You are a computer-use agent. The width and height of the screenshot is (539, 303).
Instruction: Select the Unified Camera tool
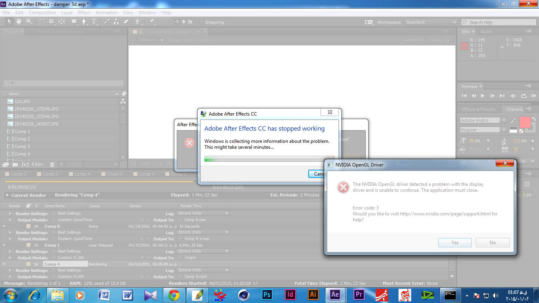tap(52, 22)
